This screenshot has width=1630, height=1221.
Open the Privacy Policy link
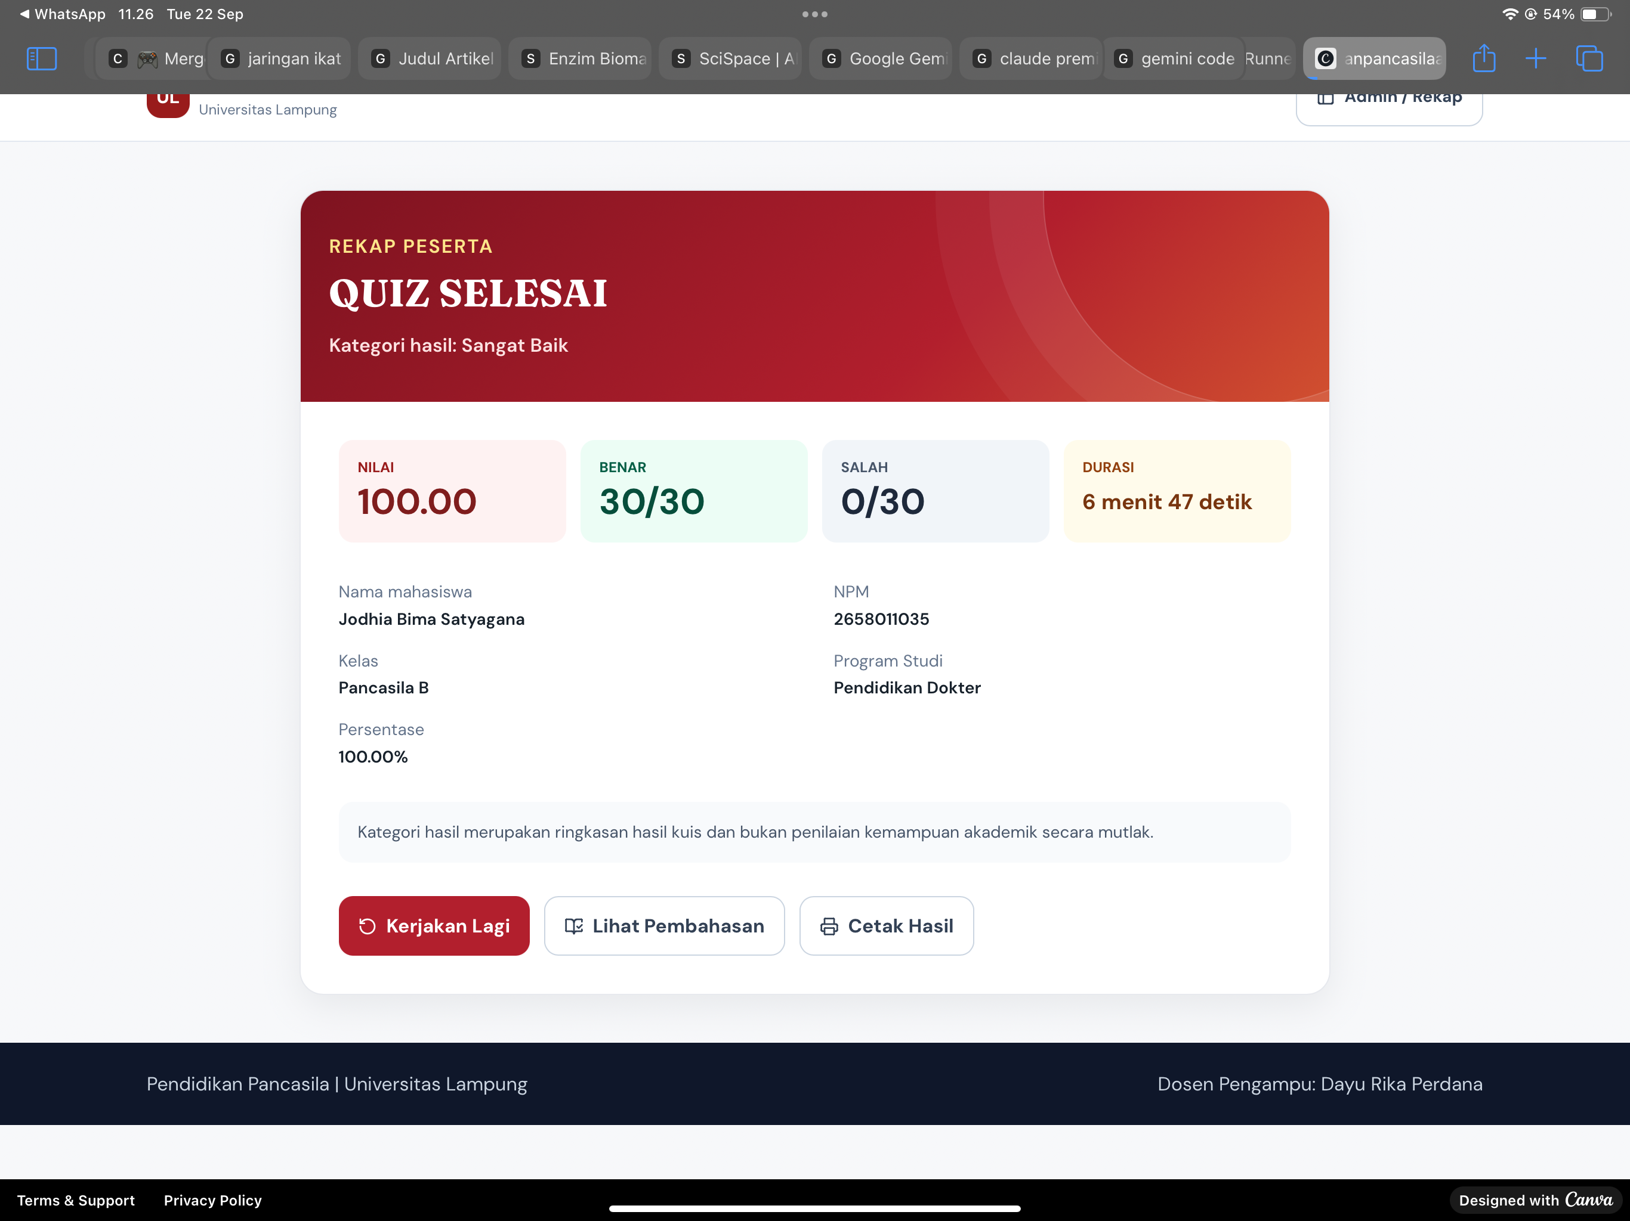(213, 1200)
